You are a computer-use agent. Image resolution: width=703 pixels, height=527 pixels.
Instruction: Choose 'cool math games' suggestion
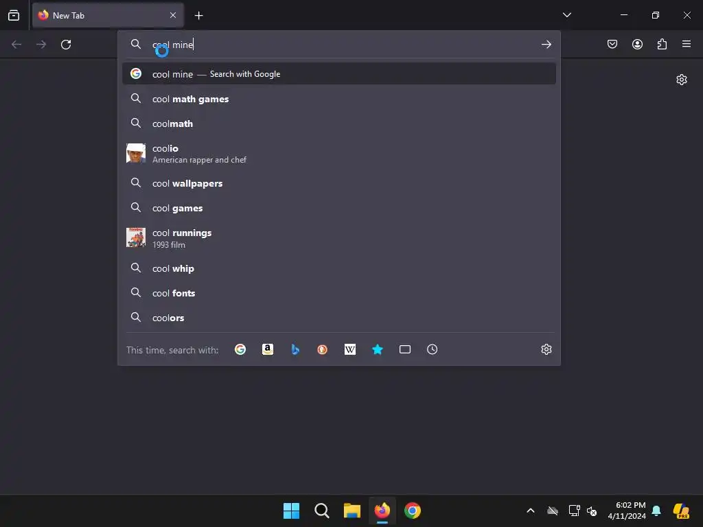[x=339, y=99]
